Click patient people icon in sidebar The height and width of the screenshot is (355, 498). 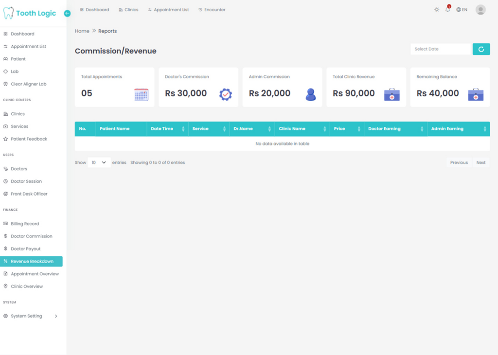point(5,59)
